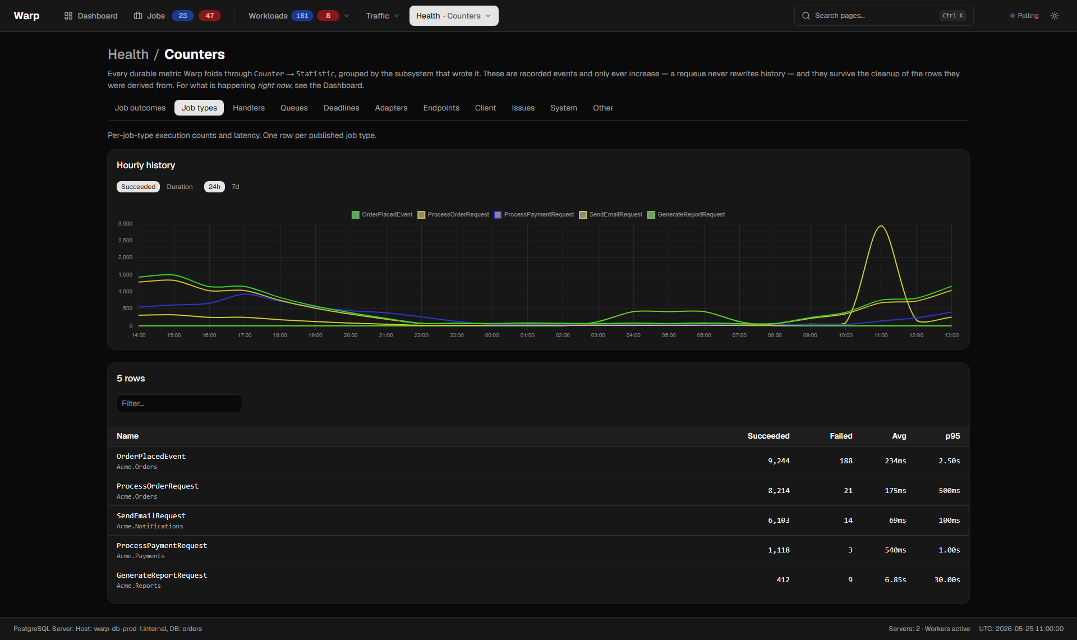Expand the Health Counters dropdown
The image size is (1077, 640).
click(x=454, y=16)
